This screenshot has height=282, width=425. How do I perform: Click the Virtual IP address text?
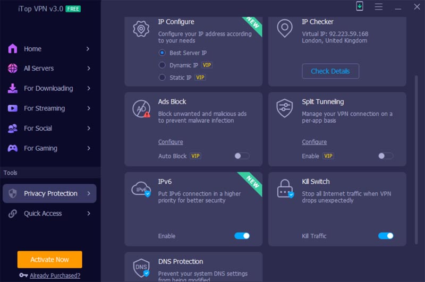(335, 34)
